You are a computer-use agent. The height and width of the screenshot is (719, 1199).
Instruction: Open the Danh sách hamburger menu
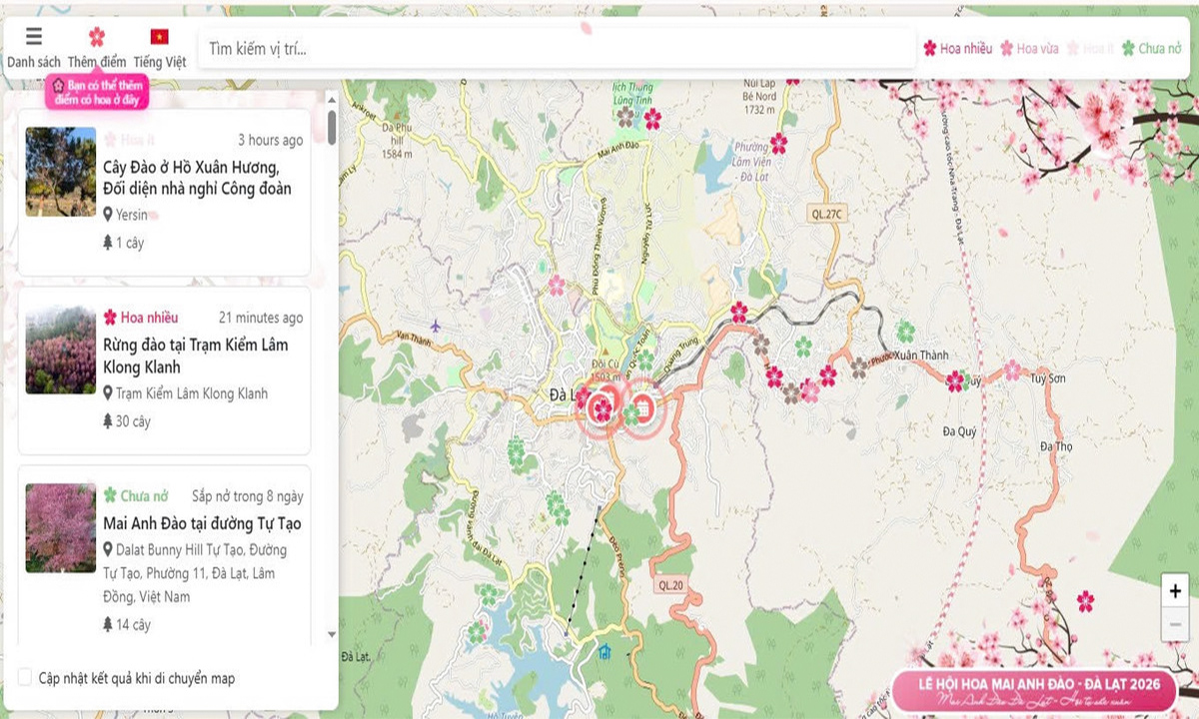click(34, 38)
